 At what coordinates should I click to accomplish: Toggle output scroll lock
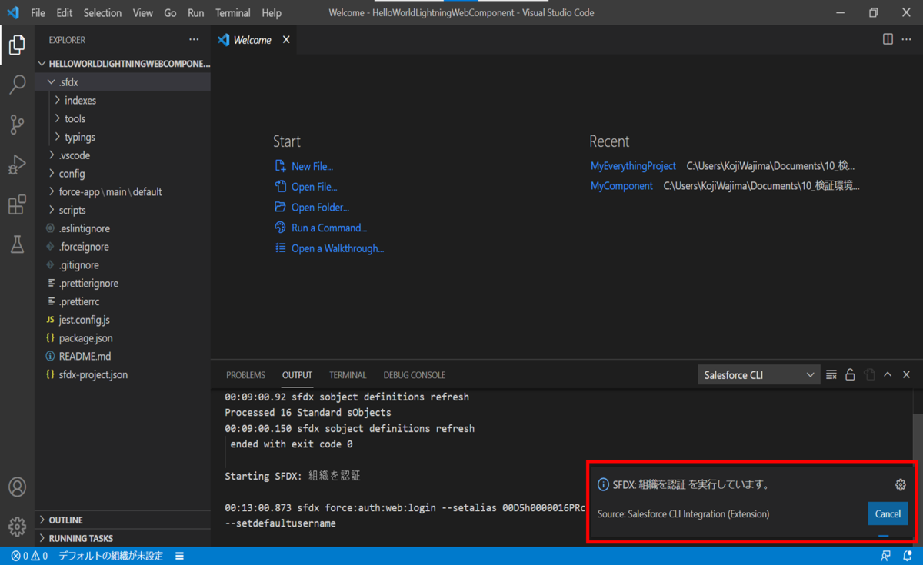click(850, 375)
